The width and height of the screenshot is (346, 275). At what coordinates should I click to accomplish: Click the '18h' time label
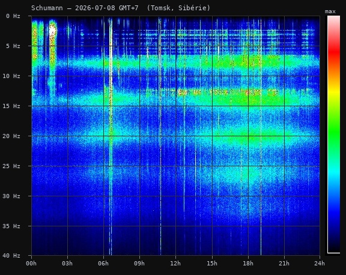pyautogui.click(x=248, y=264)
